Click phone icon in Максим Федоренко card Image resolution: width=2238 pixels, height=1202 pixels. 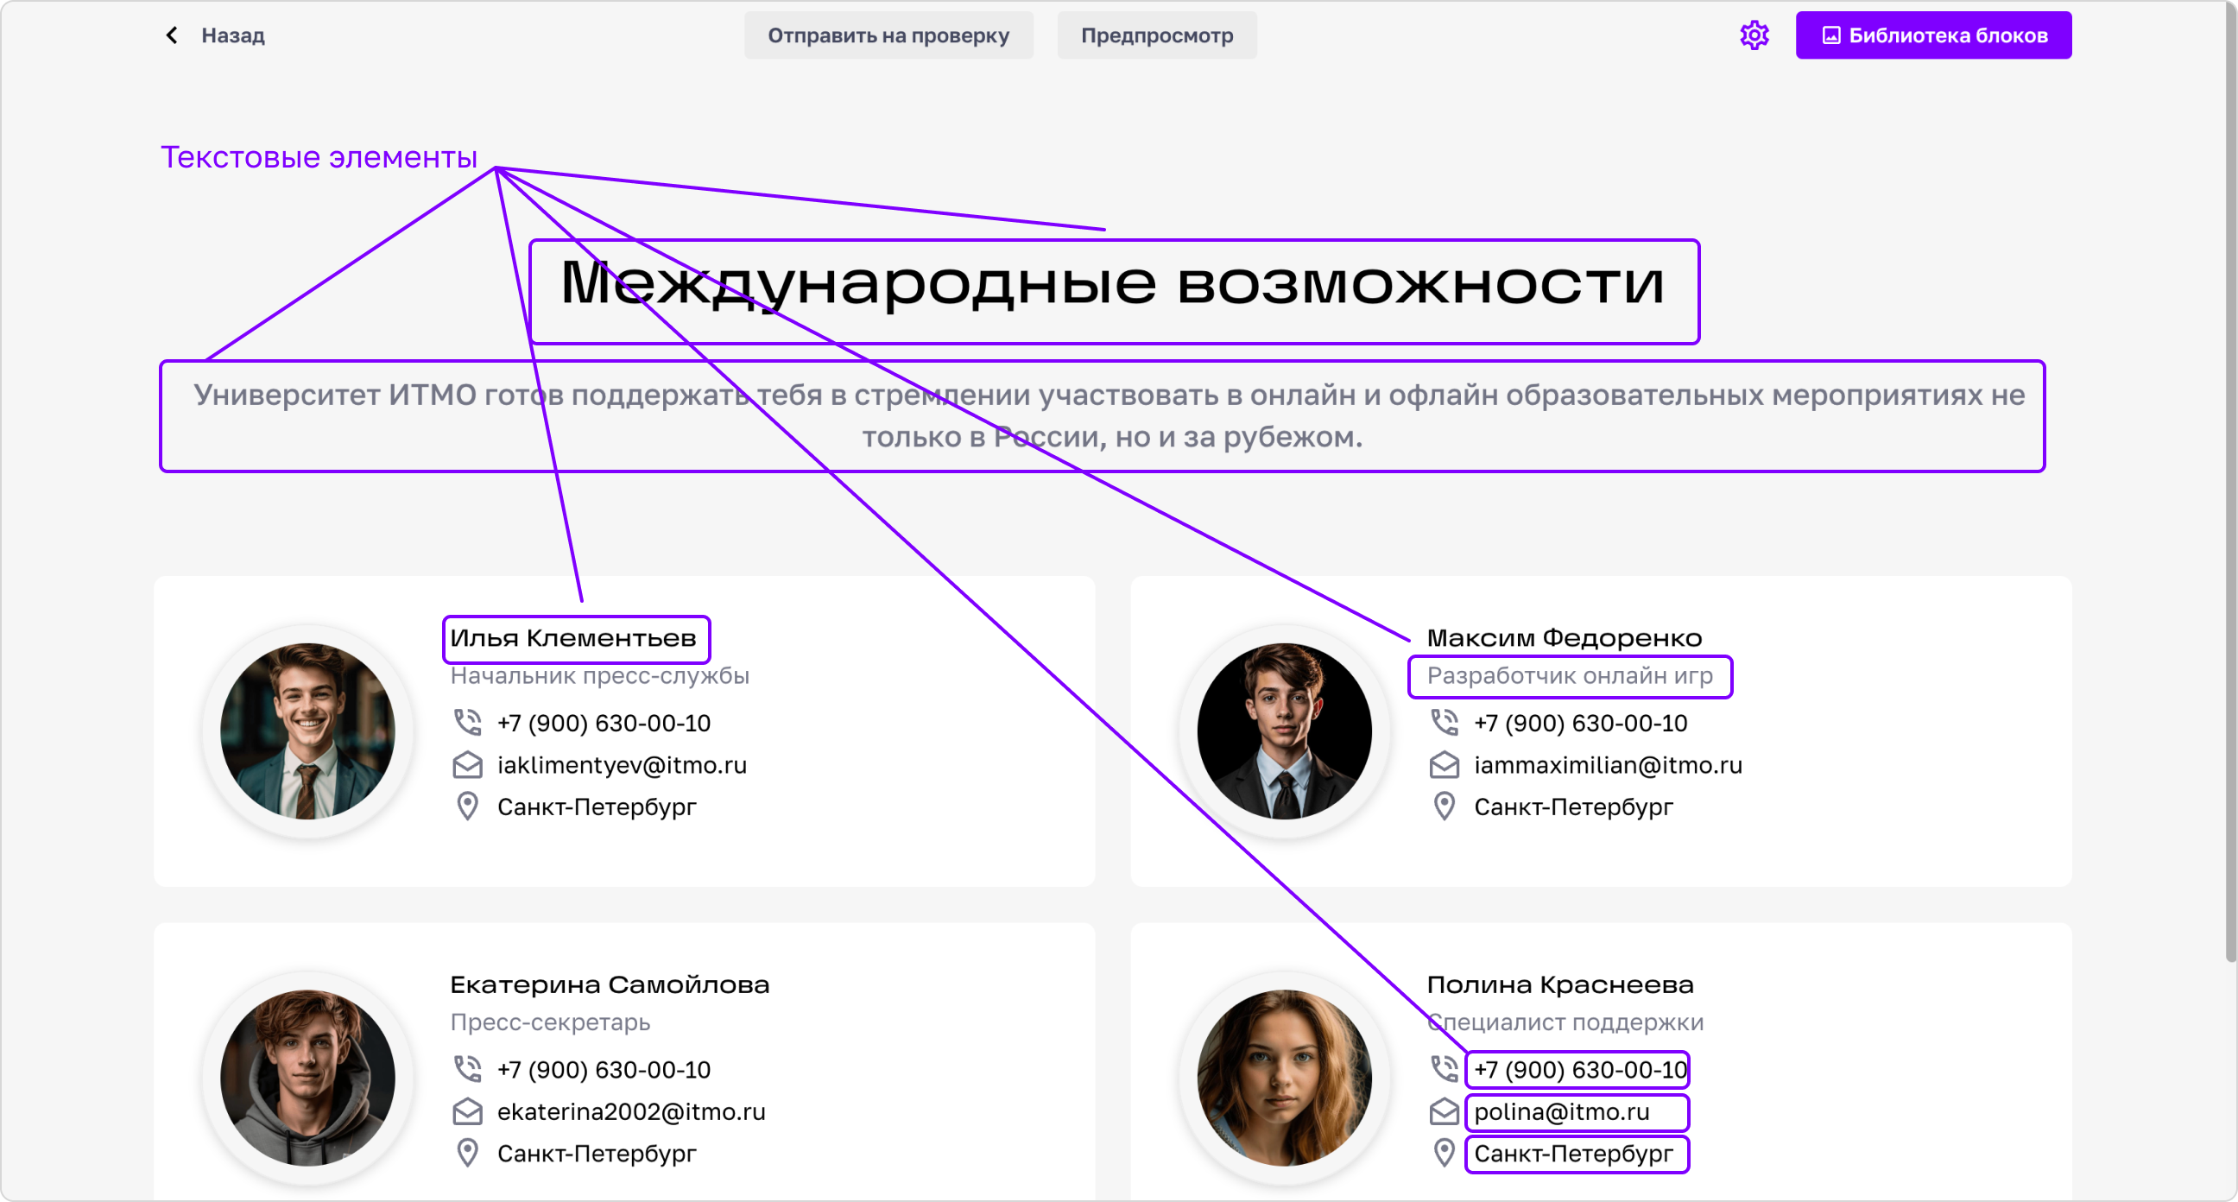coord(1444,722)
